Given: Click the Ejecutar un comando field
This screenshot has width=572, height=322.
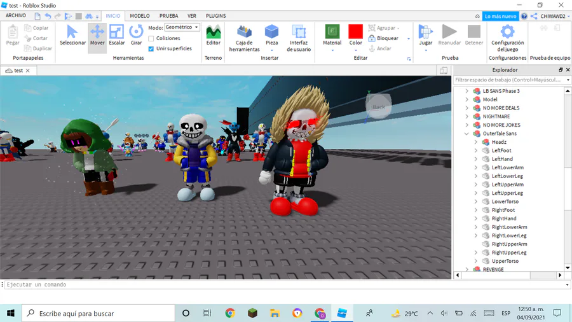Looking at the screenshot, I should (285, 284).
